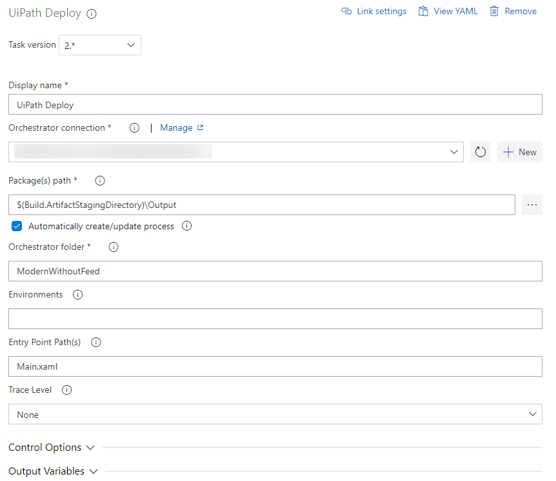Open Task version dropdown

tap(99, 45)
